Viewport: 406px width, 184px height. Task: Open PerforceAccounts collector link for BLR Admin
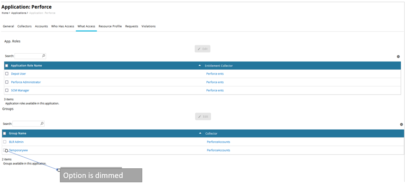218,142
